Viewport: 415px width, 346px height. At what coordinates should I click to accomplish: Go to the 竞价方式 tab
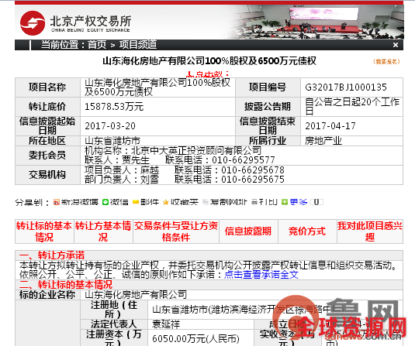307,231
